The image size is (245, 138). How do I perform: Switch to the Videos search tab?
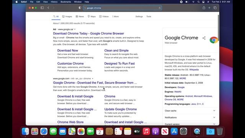click(104, 16)
